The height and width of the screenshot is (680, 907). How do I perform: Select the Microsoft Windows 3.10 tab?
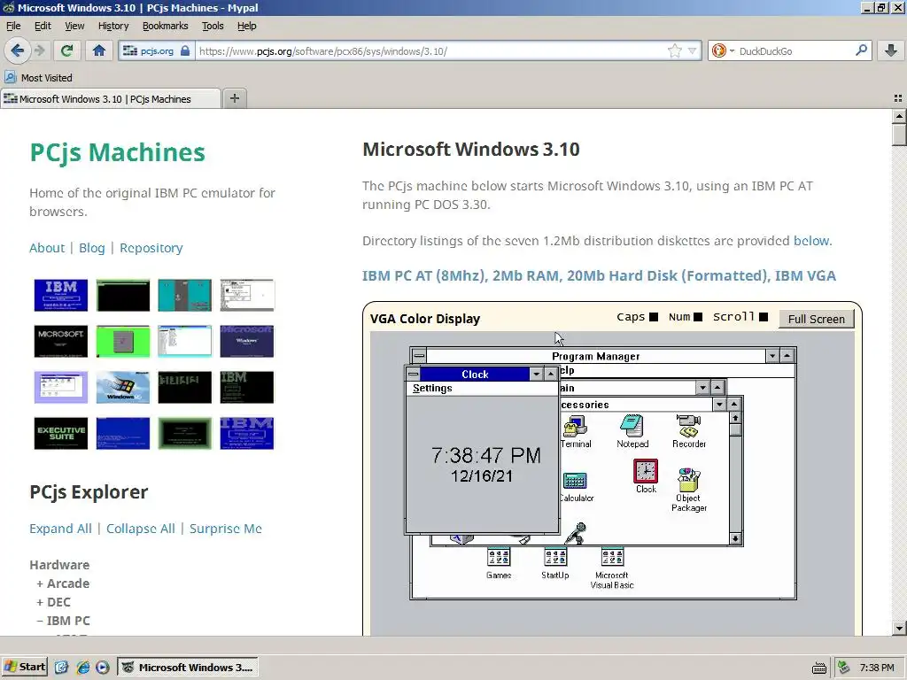click(110, 99)
